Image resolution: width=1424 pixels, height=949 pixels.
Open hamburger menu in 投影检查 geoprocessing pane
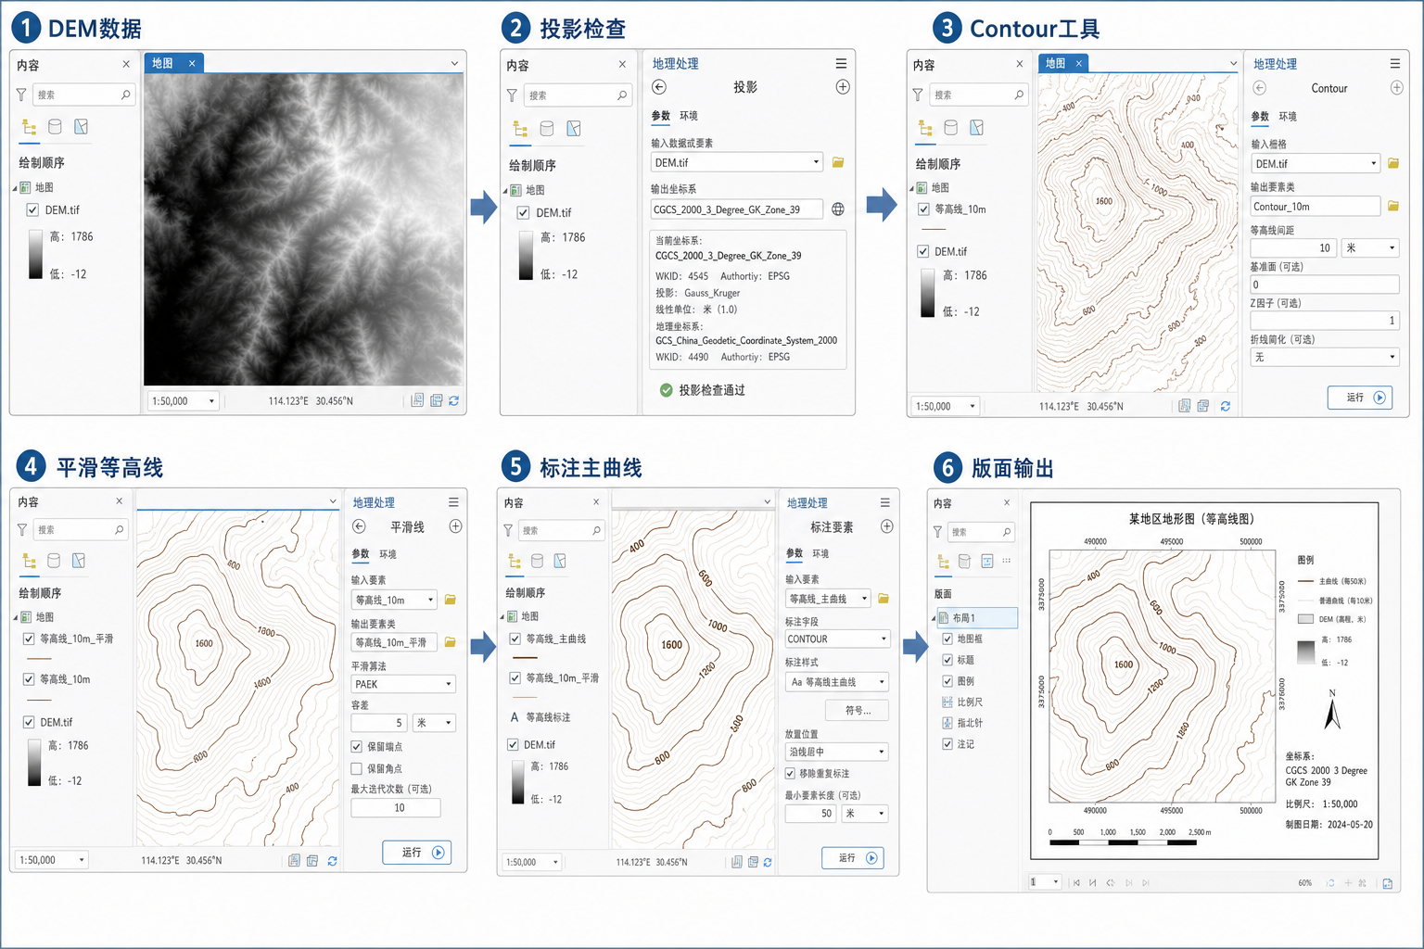tap(841, 63)
